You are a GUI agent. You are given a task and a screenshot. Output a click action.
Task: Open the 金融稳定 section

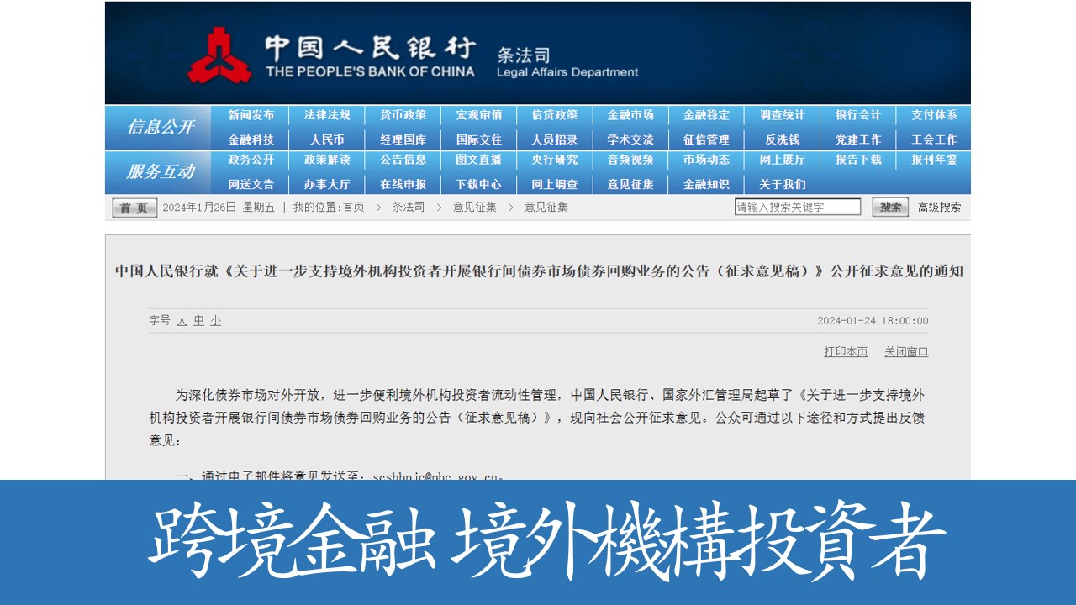[x=706, y=115]
